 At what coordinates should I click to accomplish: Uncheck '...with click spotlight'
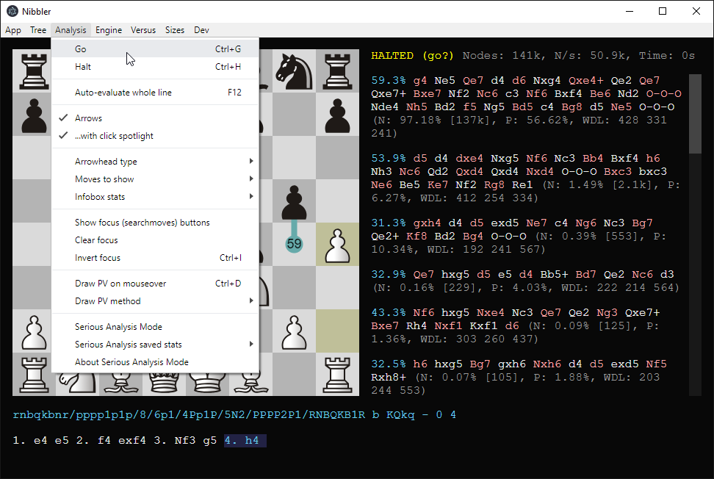pyautogui.click(x=114, y=136)
